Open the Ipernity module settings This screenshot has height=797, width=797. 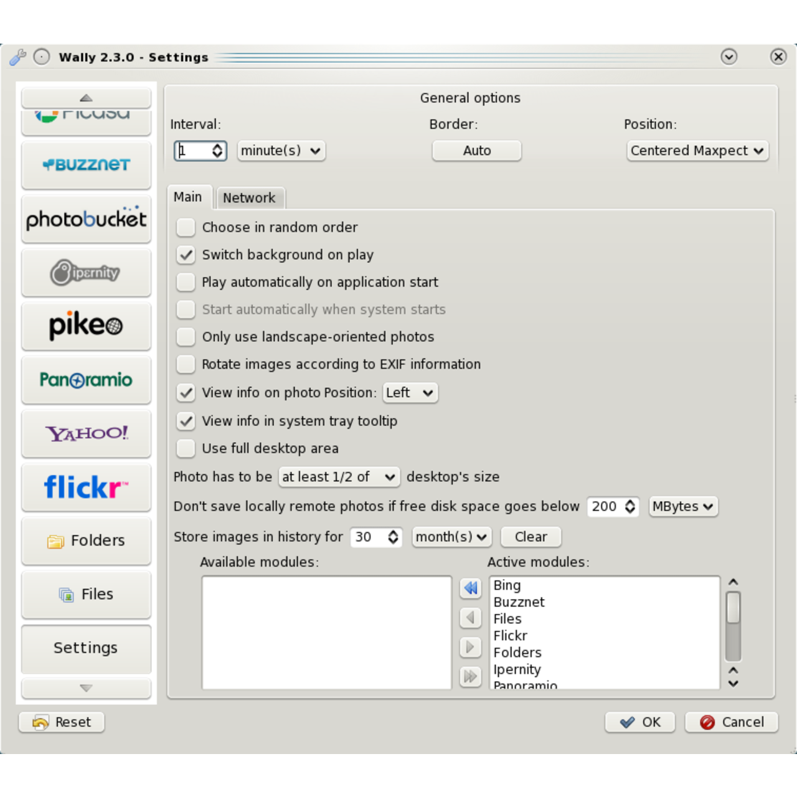[86, 273]
